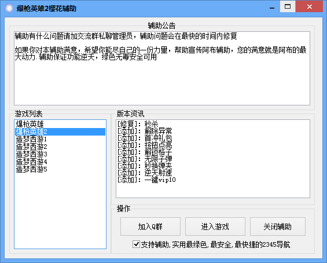The image size is (327, 263).
Task: Click the [添加]: 秒换弹夹 line
Action: pyautogui.click(x=145, y=166)
